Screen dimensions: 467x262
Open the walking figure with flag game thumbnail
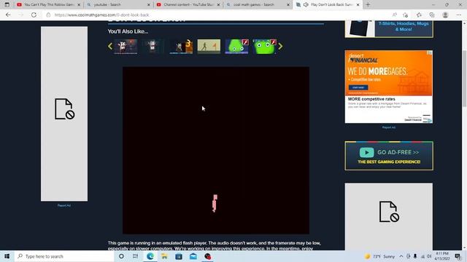pyautogui.click(x=209, y=47)
